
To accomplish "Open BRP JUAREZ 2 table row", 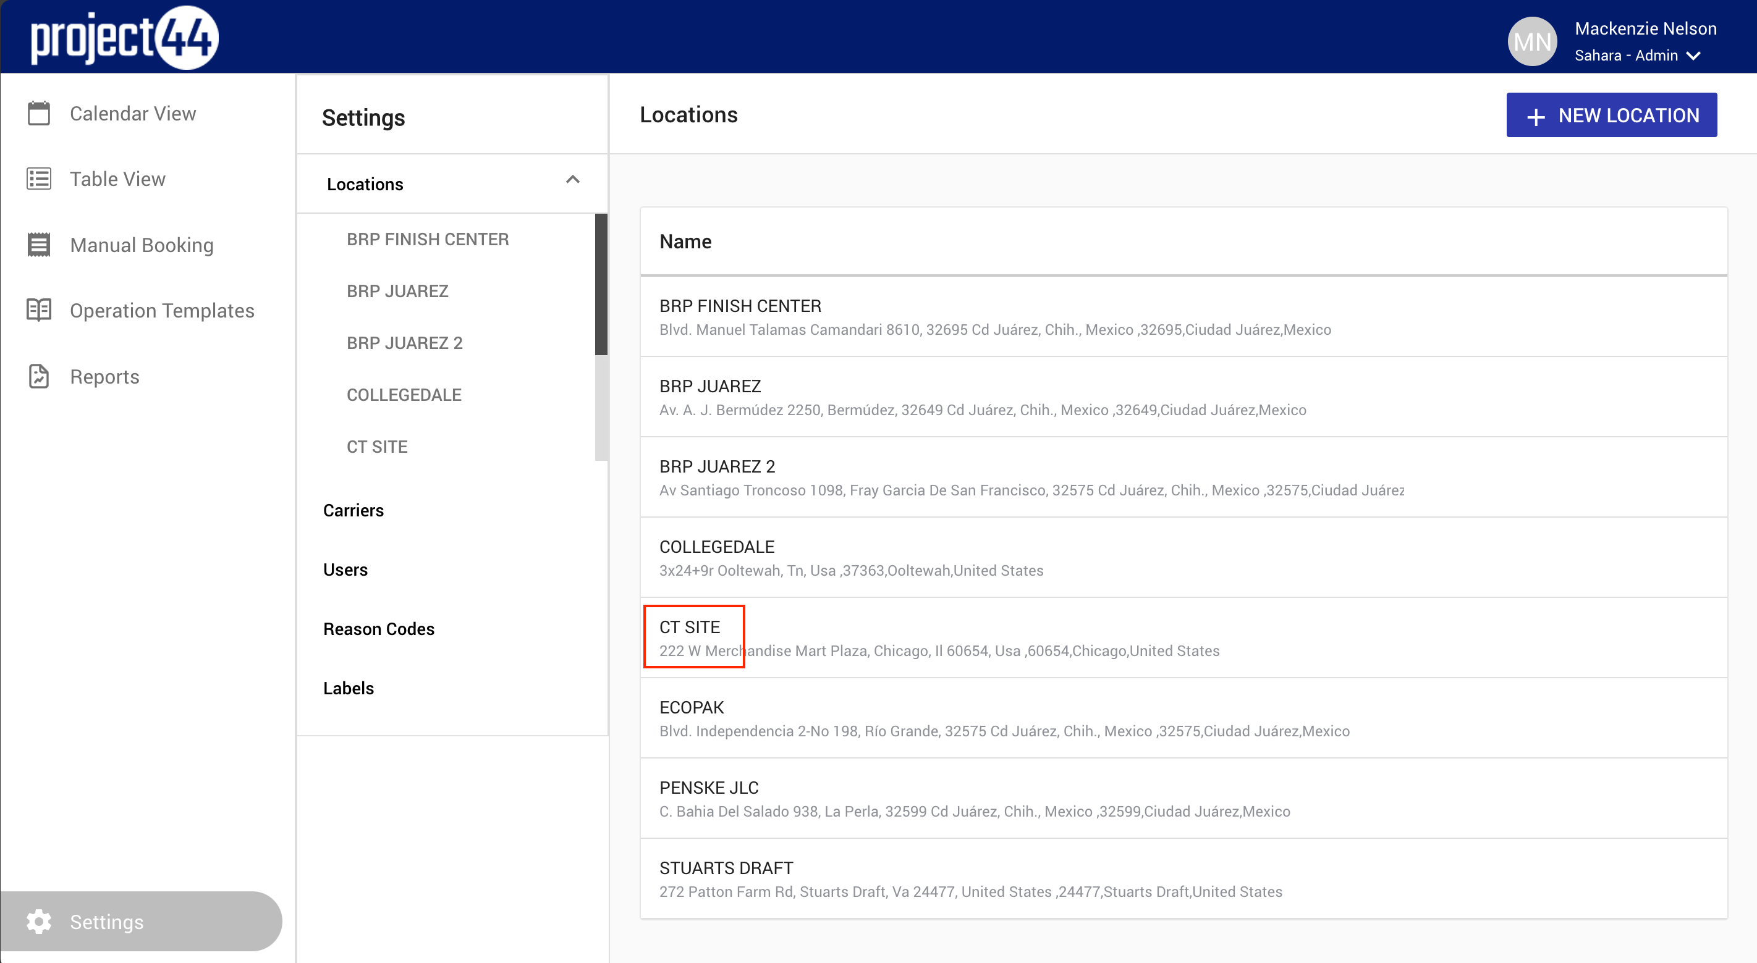I will tap(1183, 477).
